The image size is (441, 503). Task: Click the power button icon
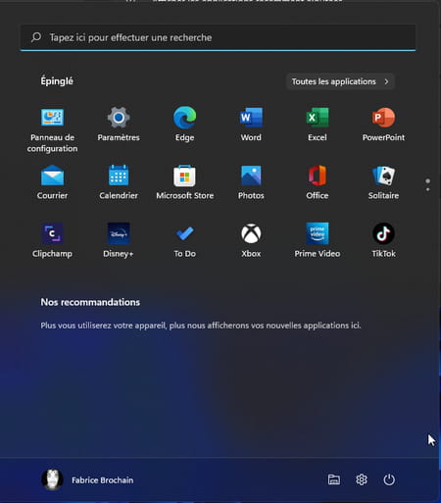(x=389, y=479)
